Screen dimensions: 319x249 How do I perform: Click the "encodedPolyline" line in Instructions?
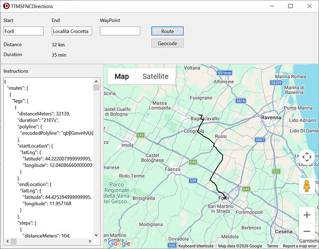click(57, 133)
